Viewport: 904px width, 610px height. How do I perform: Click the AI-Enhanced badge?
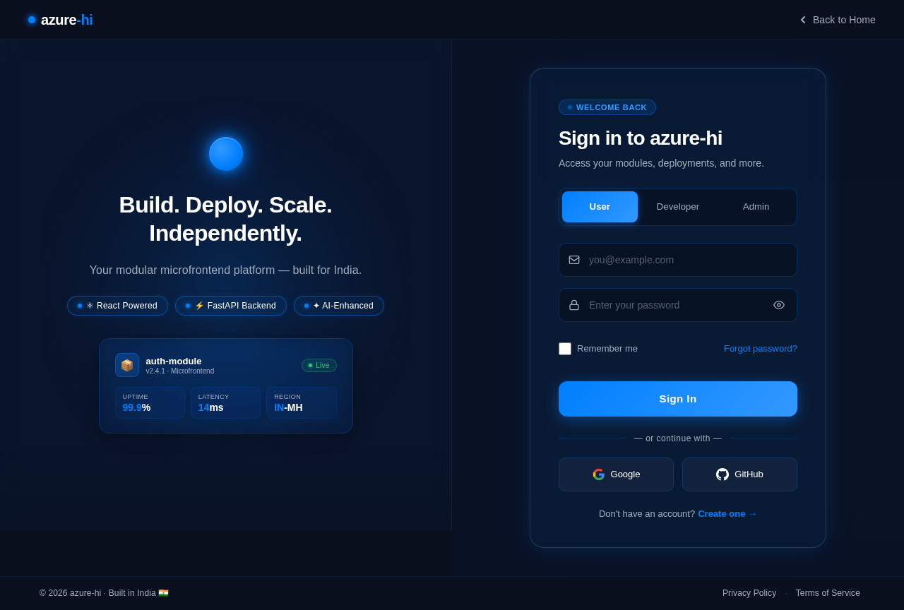339,306
